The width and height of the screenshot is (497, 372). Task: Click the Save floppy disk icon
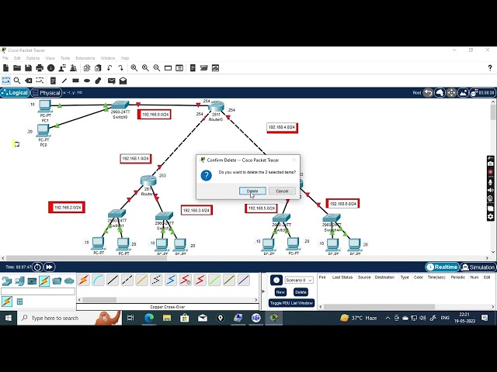28,68
